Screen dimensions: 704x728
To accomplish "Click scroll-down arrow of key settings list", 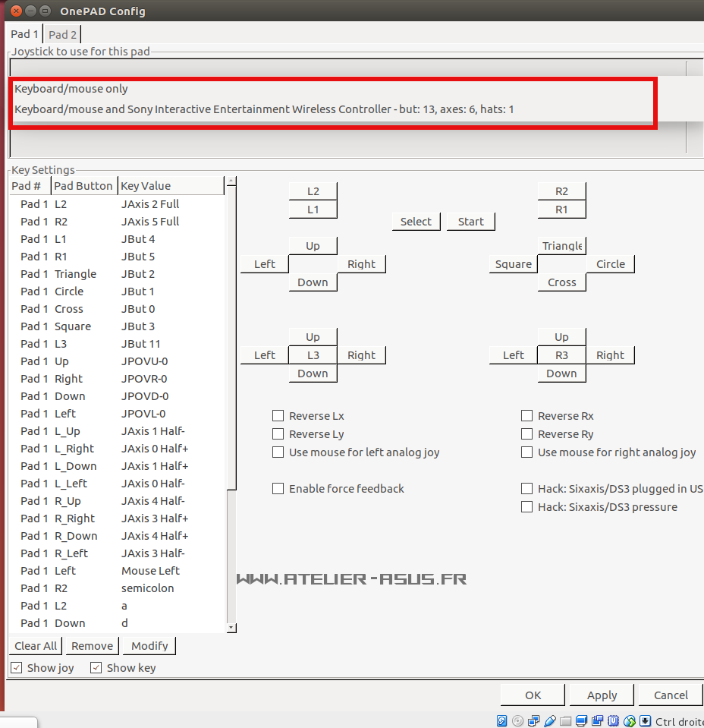I will pyautogui.click(x=231, y=628).
